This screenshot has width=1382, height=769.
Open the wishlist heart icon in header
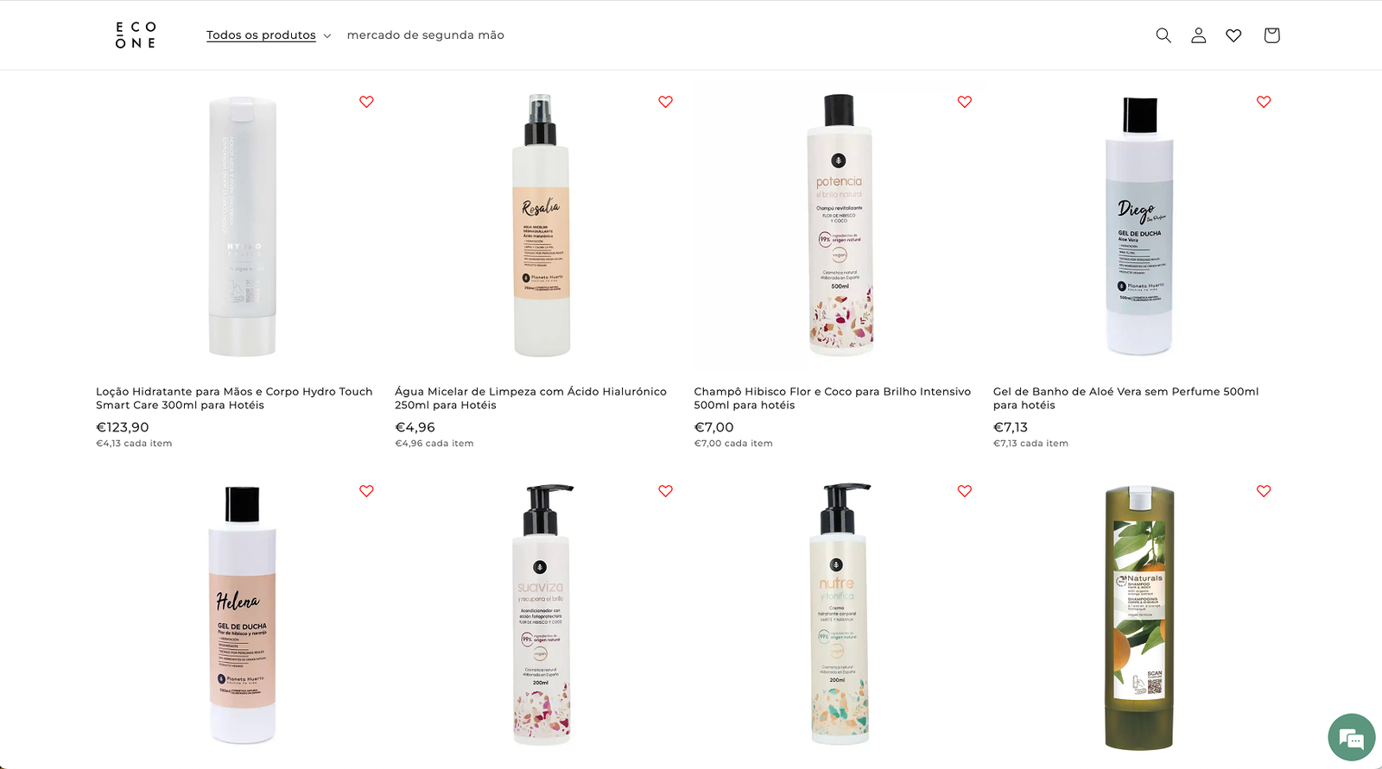pos(1233,35)
